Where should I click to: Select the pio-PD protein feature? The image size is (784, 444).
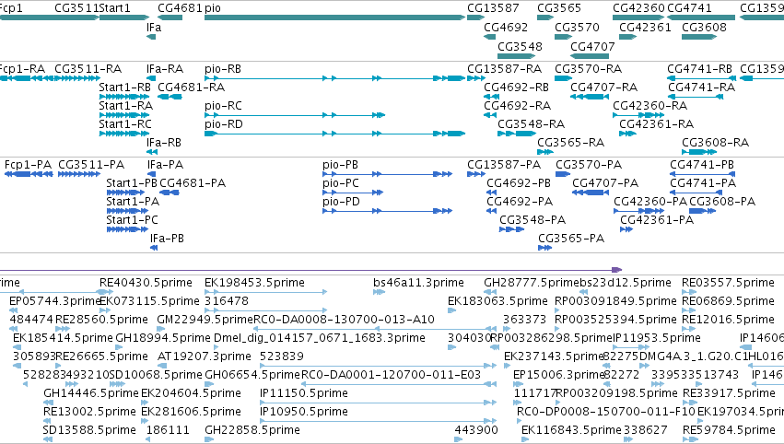click(x=388, y=211)
